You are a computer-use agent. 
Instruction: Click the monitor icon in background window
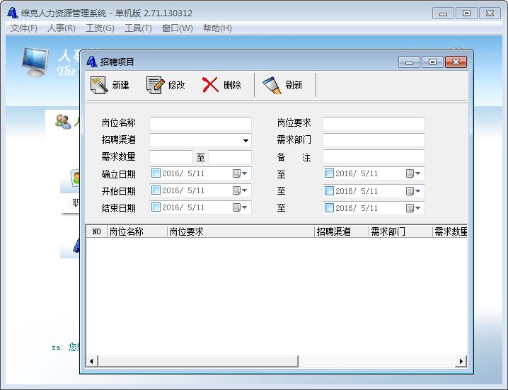[35, 62]
